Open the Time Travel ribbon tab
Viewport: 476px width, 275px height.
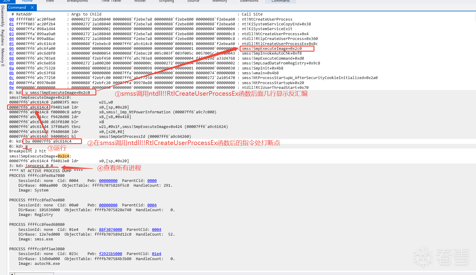click(x=111, y=1)
